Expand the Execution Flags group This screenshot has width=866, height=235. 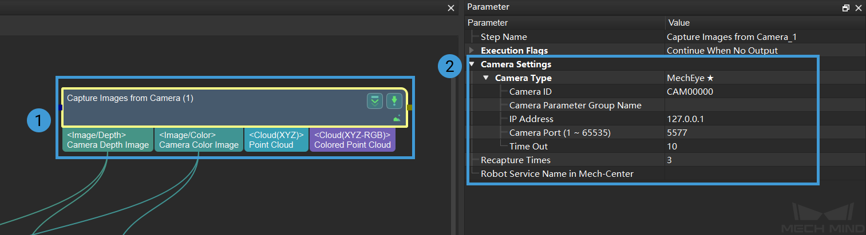click(x=472, y=51)
